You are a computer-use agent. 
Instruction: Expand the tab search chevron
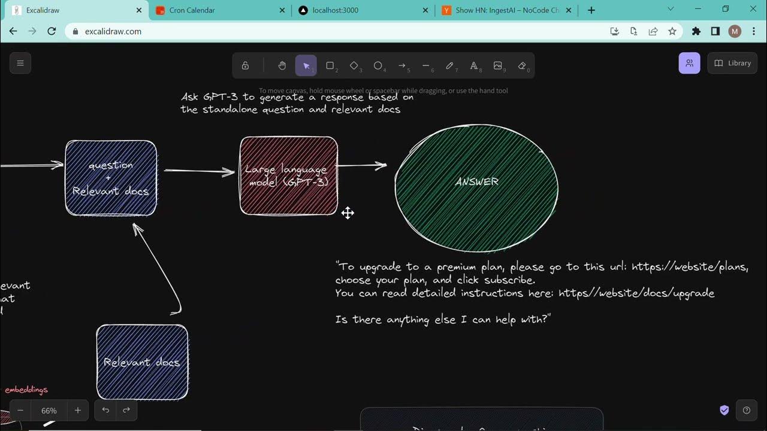tap(671, 9)
